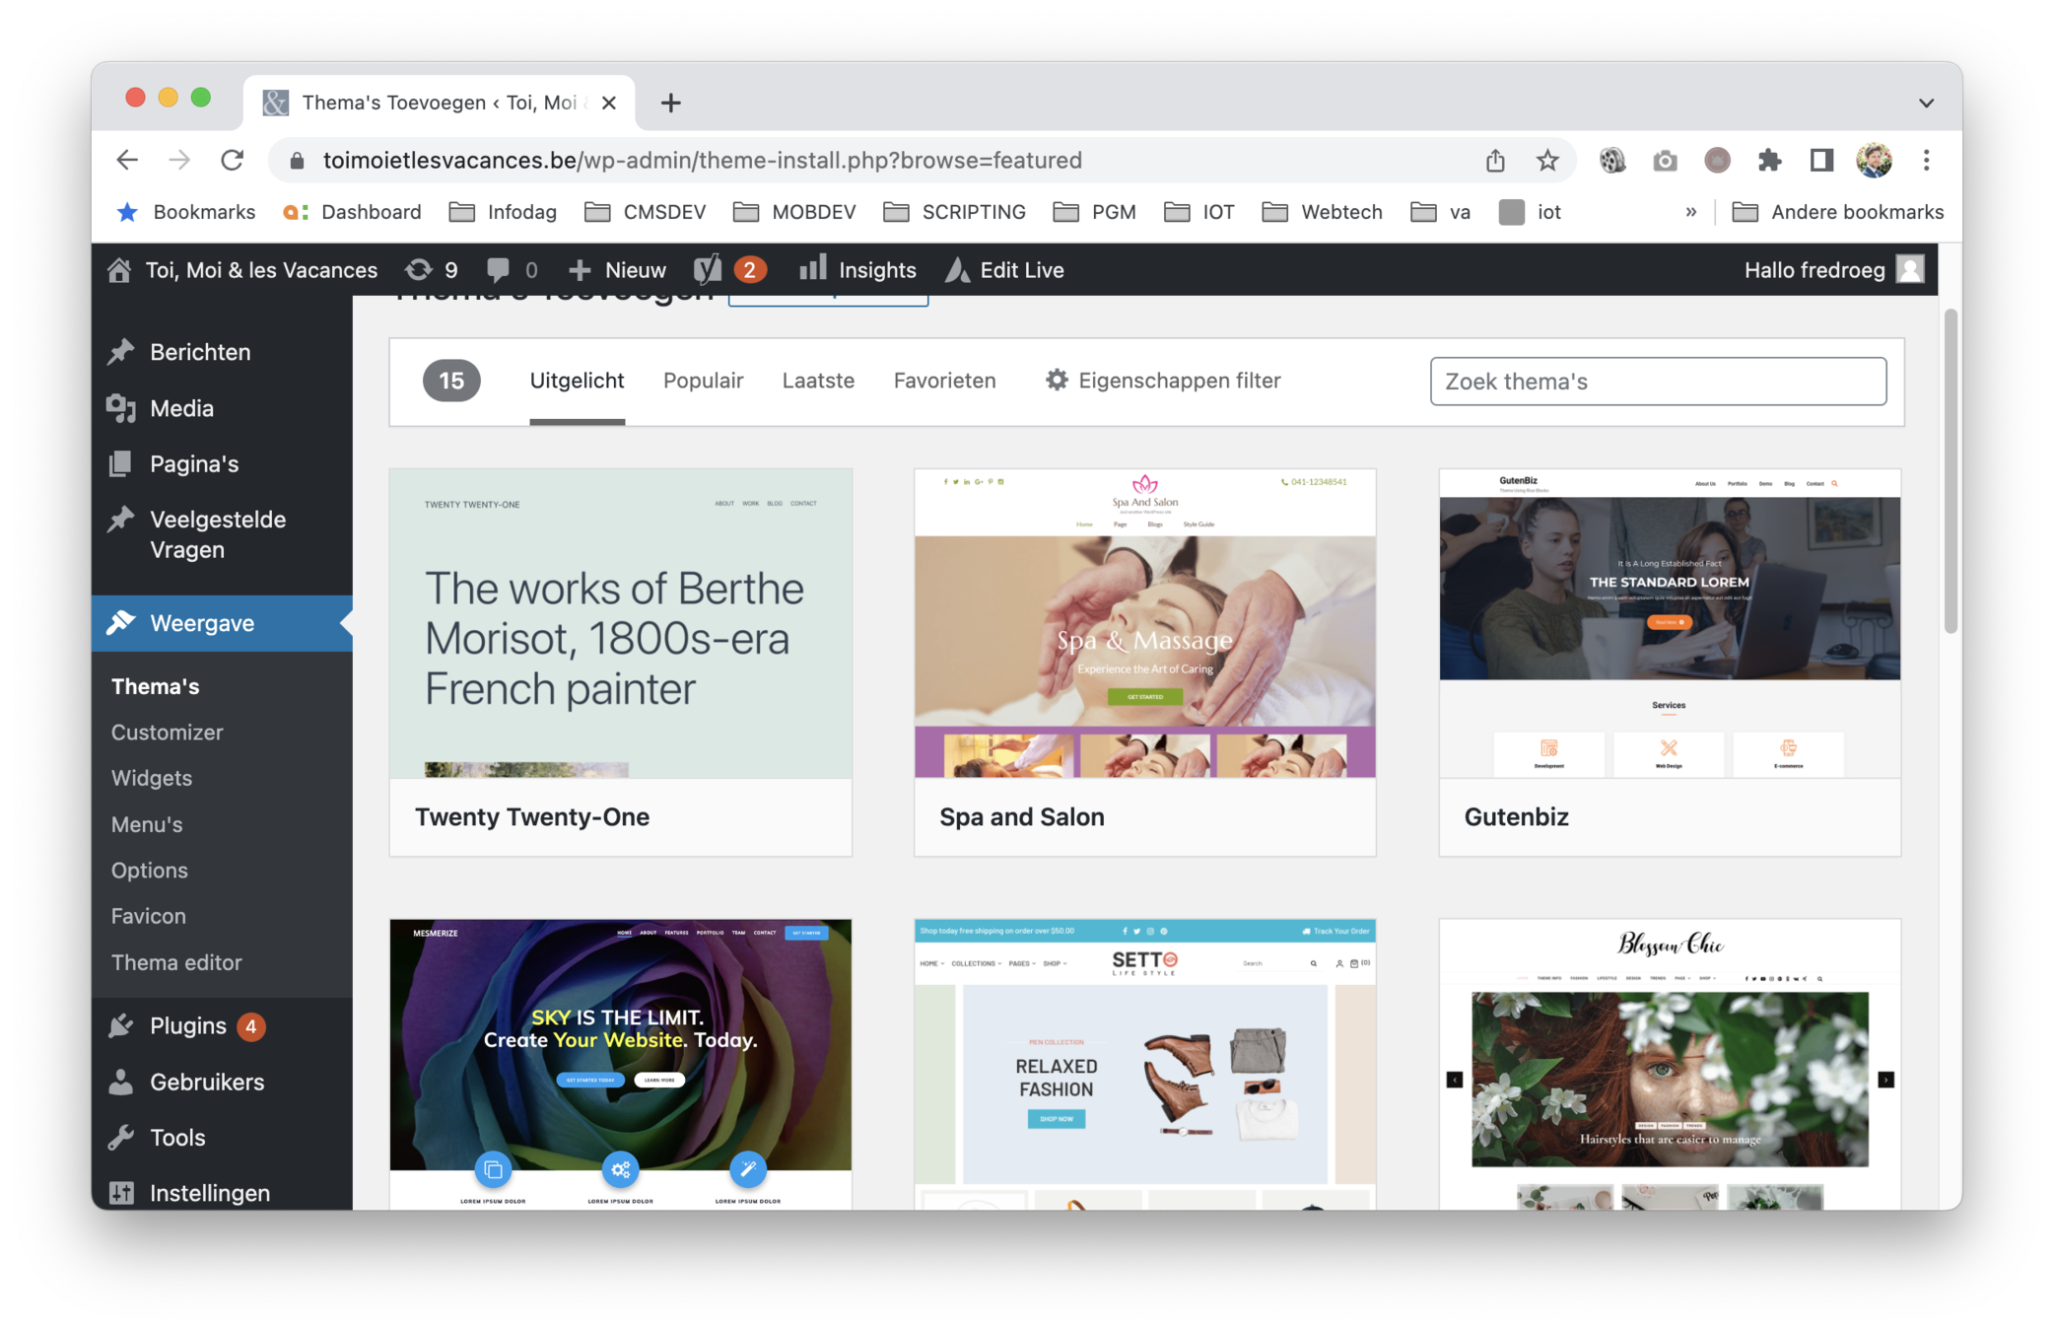Switch to the Favorieten tab
This screenshot has width=2054, height=1331.
click(x=944, y=381)
